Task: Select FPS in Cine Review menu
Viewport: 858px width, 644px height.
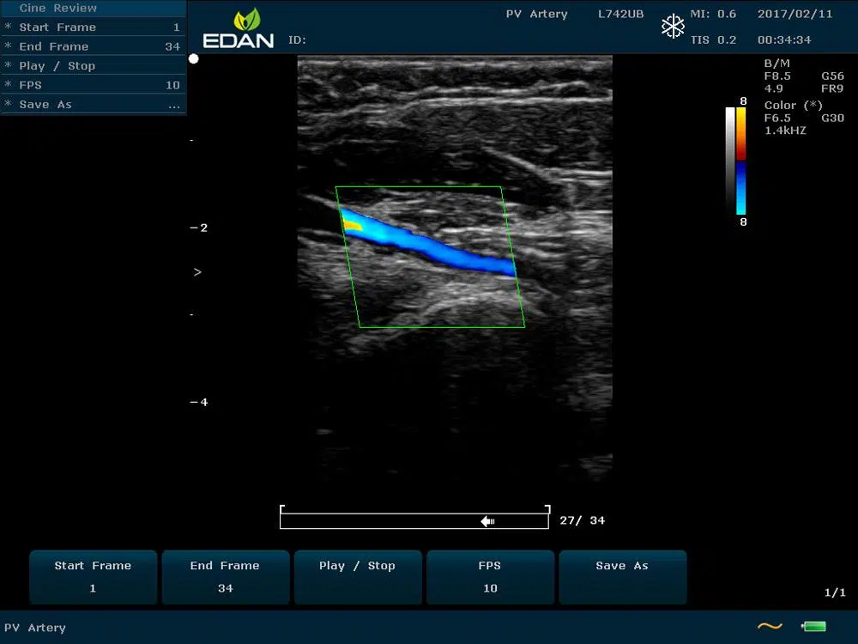Action: [93, 85]
